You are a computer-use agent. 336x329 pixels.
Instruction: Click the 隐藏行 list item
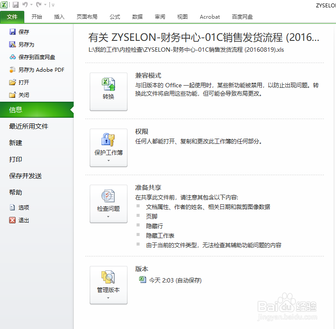coord(154,226)
